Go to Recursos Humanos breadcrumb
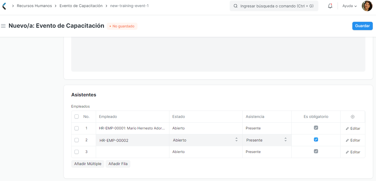Image resolution: width=376 pixels, height=181 pixels. pos(34,6)
